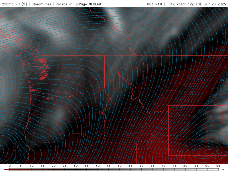Click the colorbar label '60'
This screenshot has height=171, width=228.
click(141, 166)
